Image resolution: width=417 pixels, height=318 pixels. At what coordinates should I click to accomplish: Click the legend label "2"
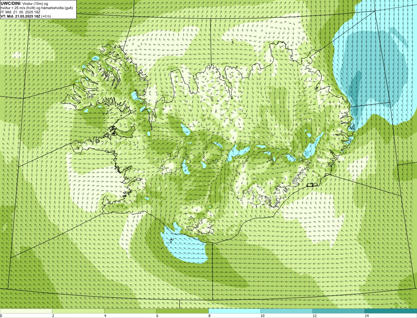coord(53,316)
